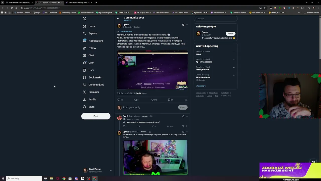Click the X logo in the sidebar
Screen dimensions: 321x181
[x=85, y=19]
